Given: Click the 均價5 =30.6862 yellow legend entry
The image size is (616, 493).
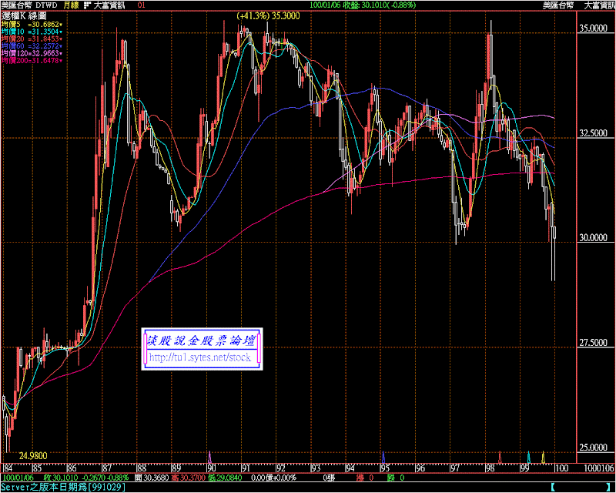Looking at the screenshot, I should point(30,25).
